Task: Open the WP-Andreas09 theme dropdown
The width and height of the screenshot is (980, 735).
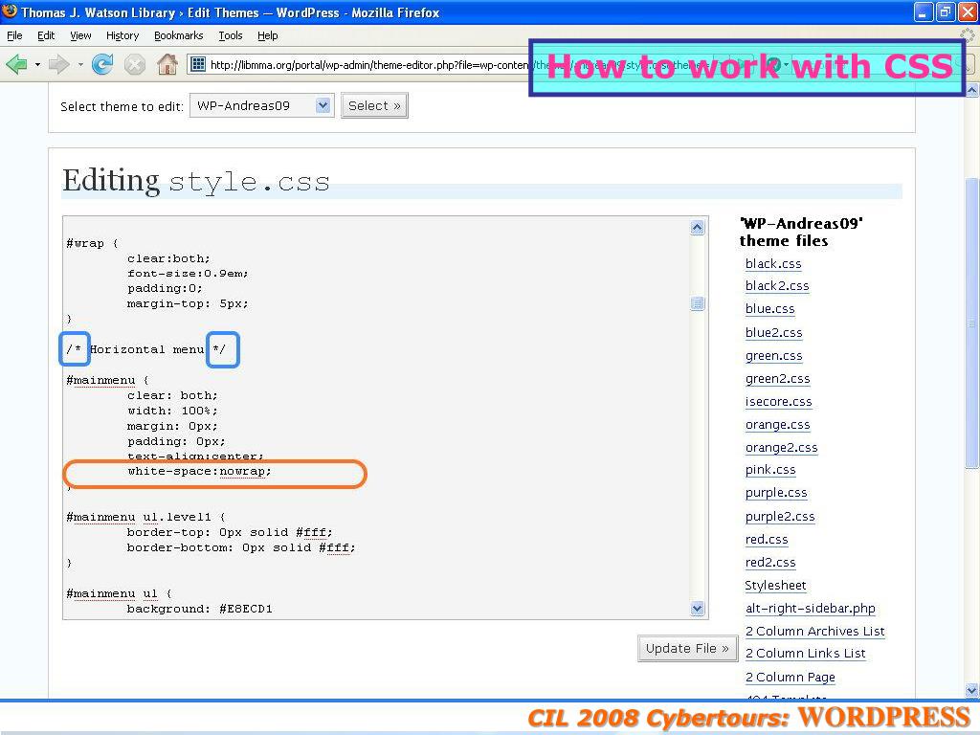Action: [x=262, y=105]
